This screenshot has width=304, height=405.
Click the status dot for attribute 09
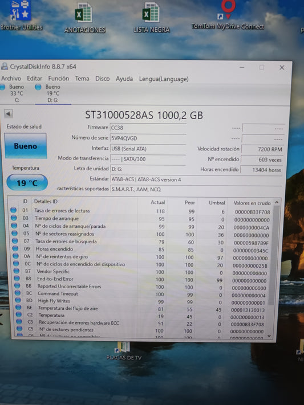tap(15, 248)
